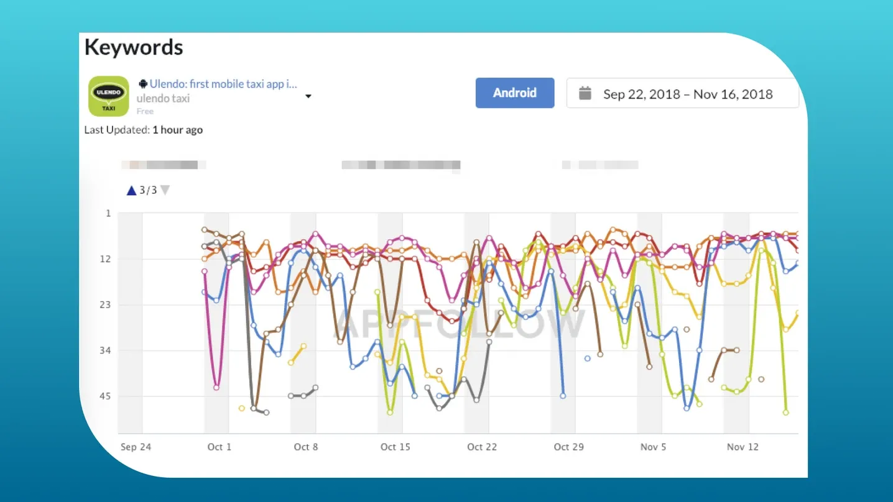
Task: Click the '3/3' legend page indicator
Action: [148, 190]
